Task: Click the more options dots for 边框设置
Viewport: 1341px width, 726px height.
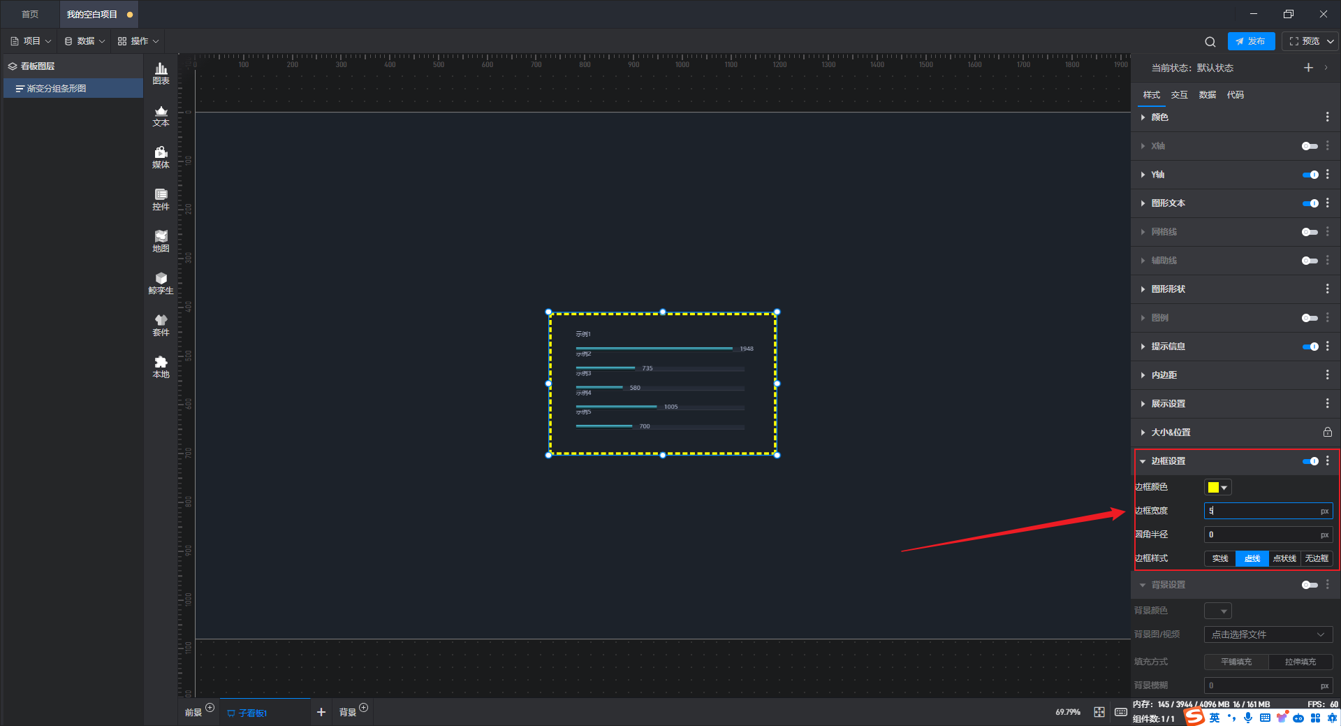Action: click(1327, 460)
